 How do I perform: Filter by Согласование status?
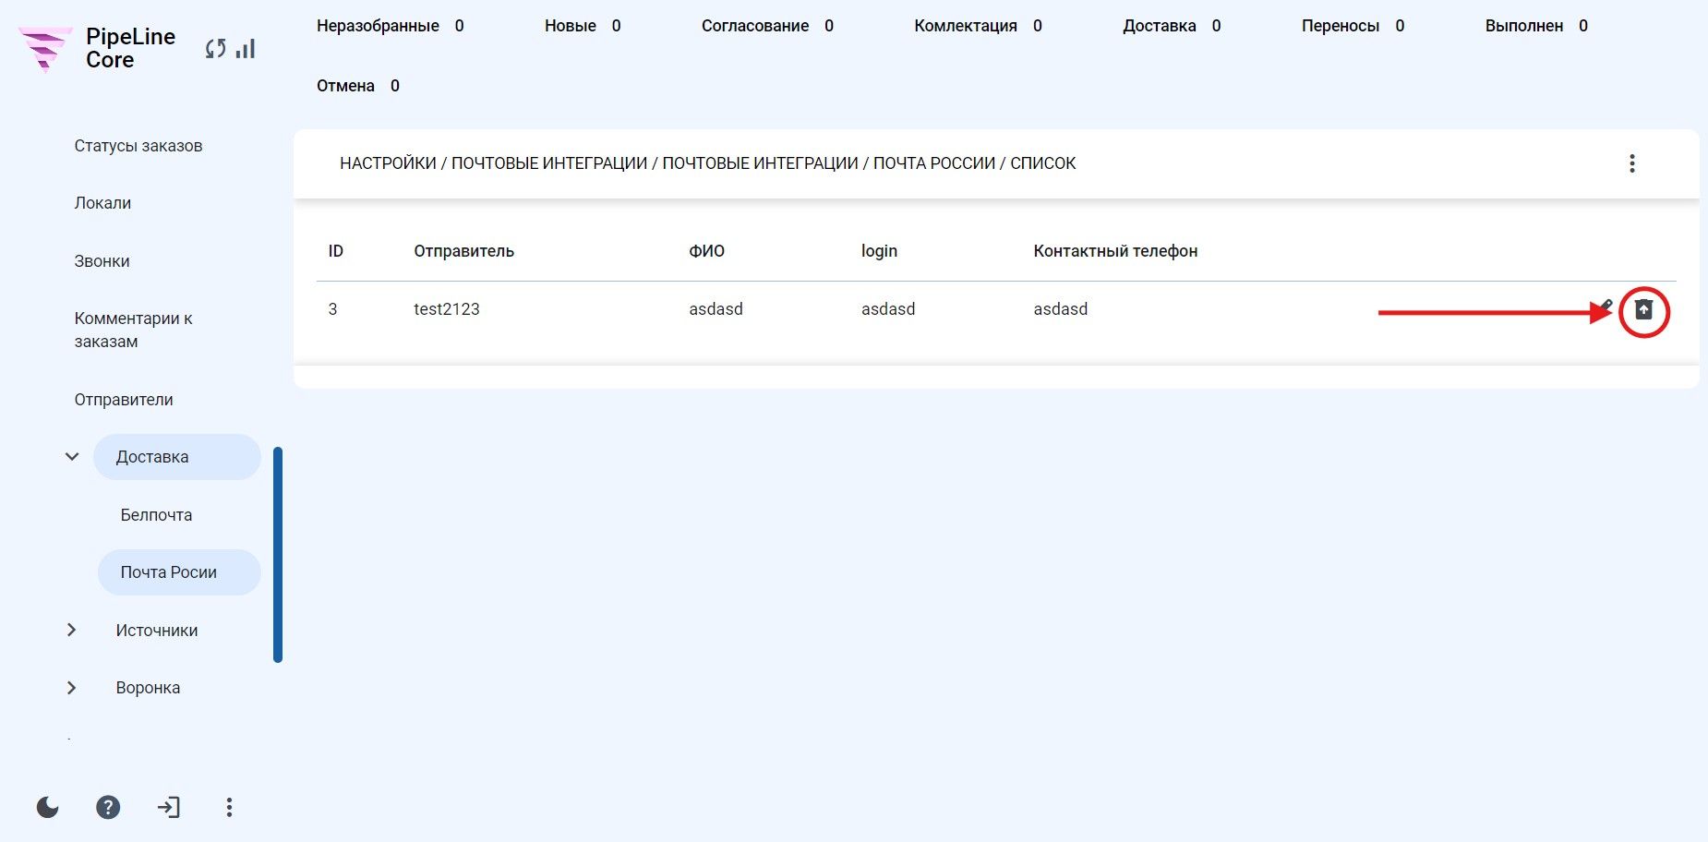tap(767, 26)
